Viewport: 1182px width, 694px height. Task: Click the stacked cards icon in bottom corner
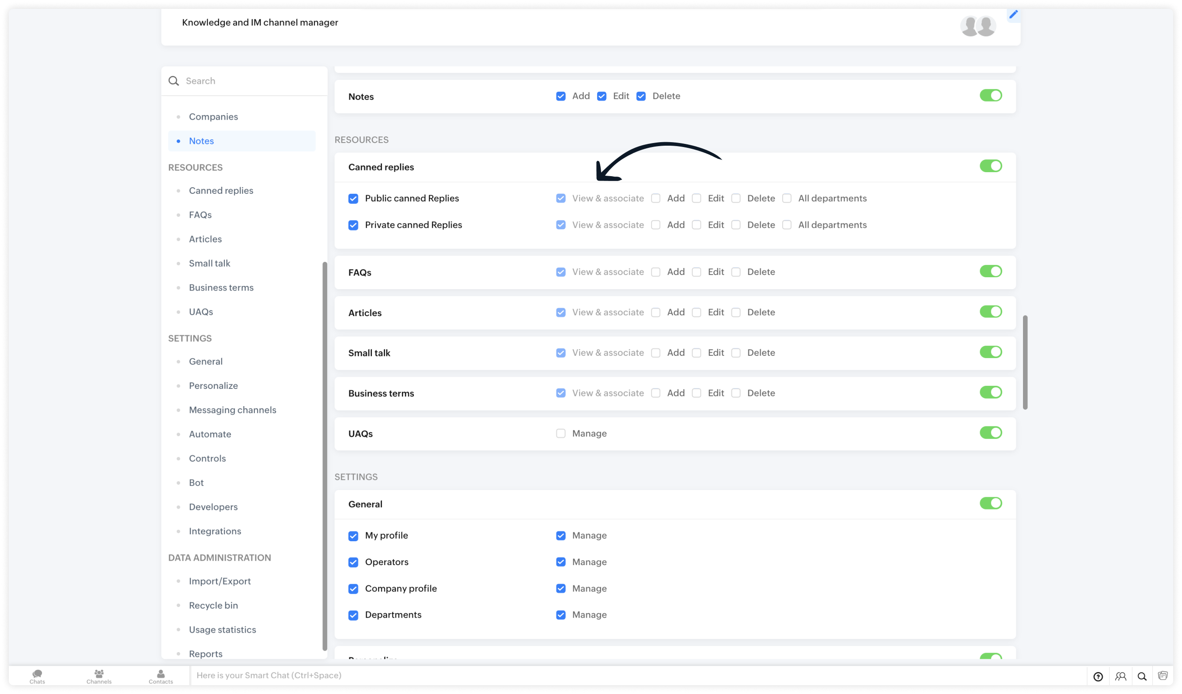[1163, 676]
